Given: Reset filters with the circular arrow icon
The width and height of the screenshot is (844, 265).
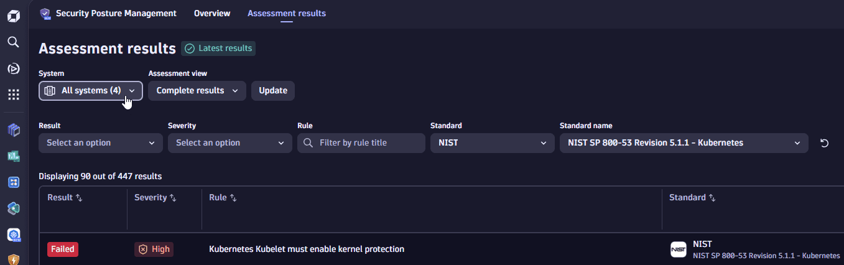Looking at the screenshot, I should click(824, 143).
